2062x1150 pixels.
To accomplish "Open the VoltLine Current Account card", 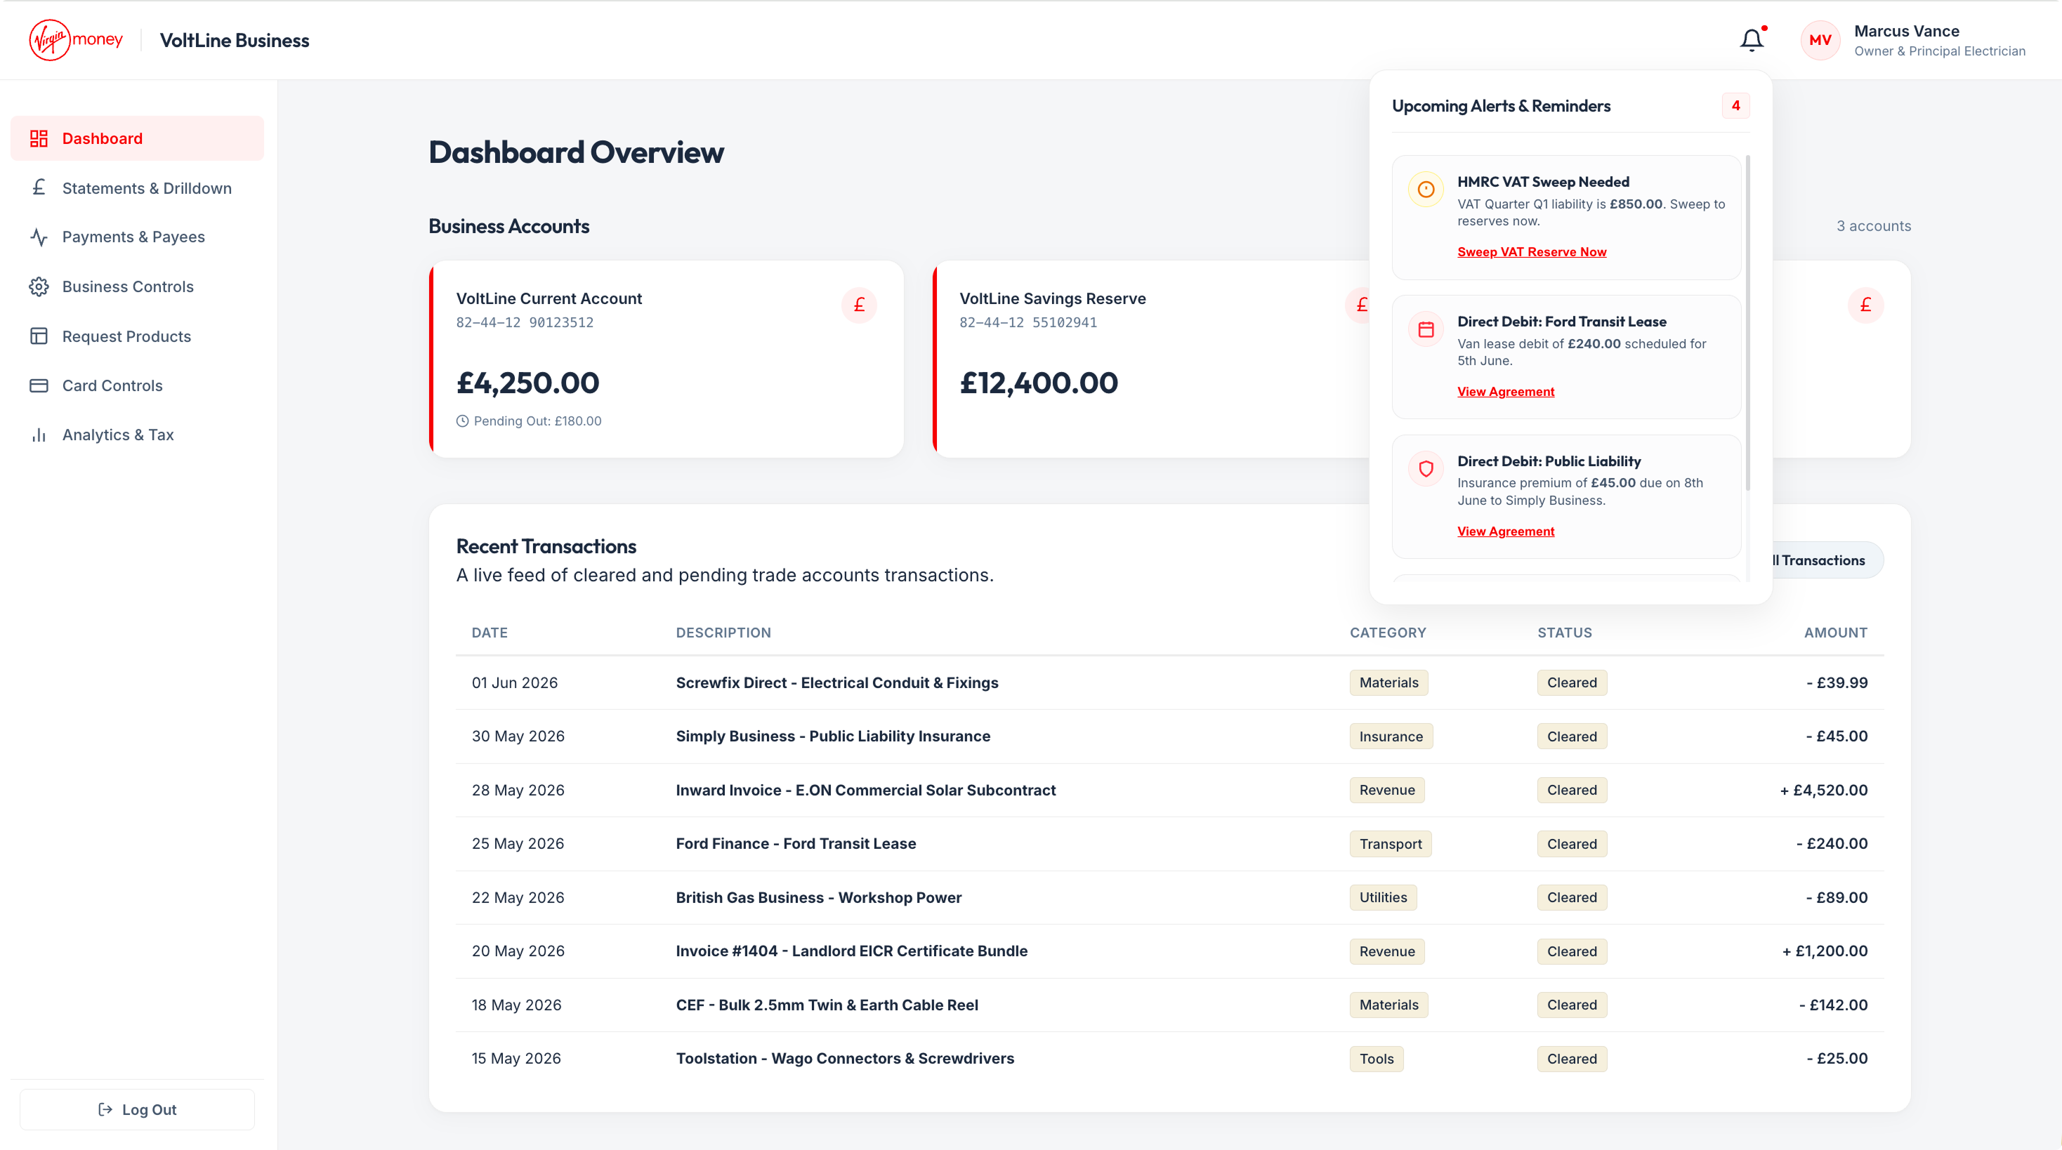I will pos(666,359).
